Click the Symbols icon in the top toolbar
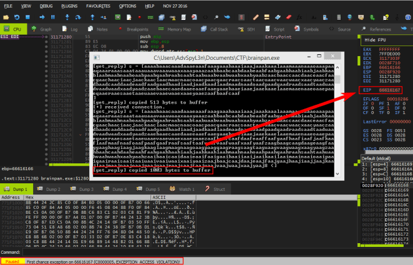The width and height of the screenshot is (413, 265). point(194,17)
